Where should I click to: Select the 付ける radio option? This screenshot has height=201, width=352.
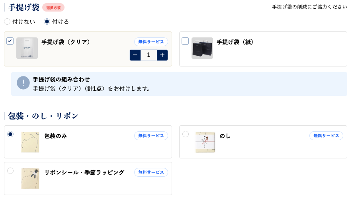pyautogui.click(x=47, y=21)
